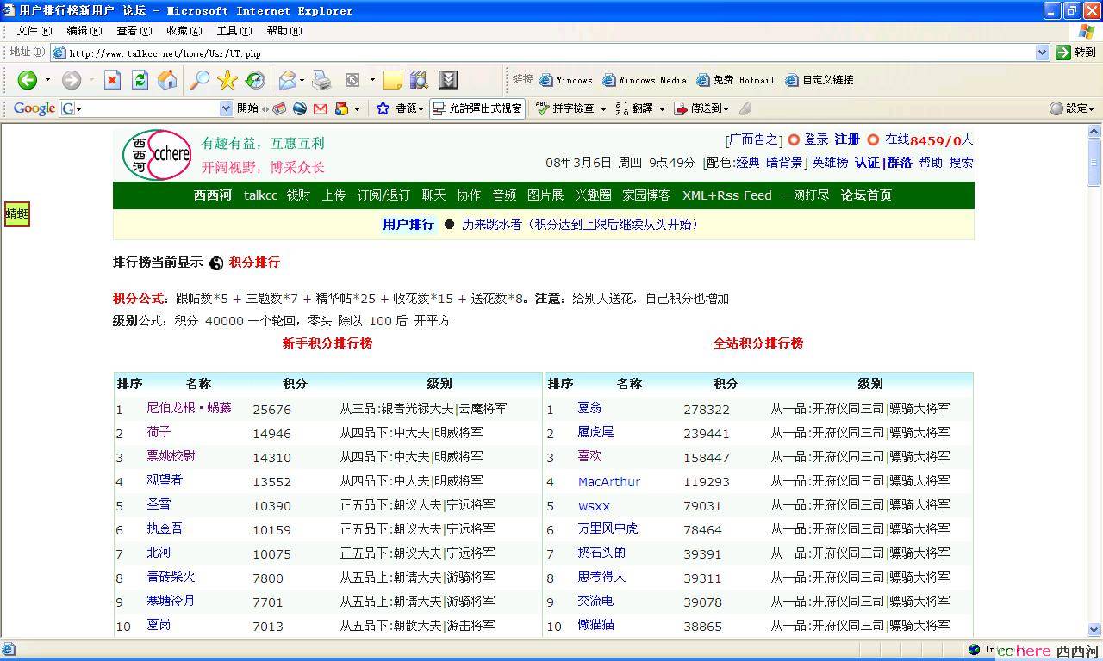This screenshot has height=661, width=1103.
Task: Open the 免费 Hotmail links bar shortcut
Action: (x=736, y=80)
